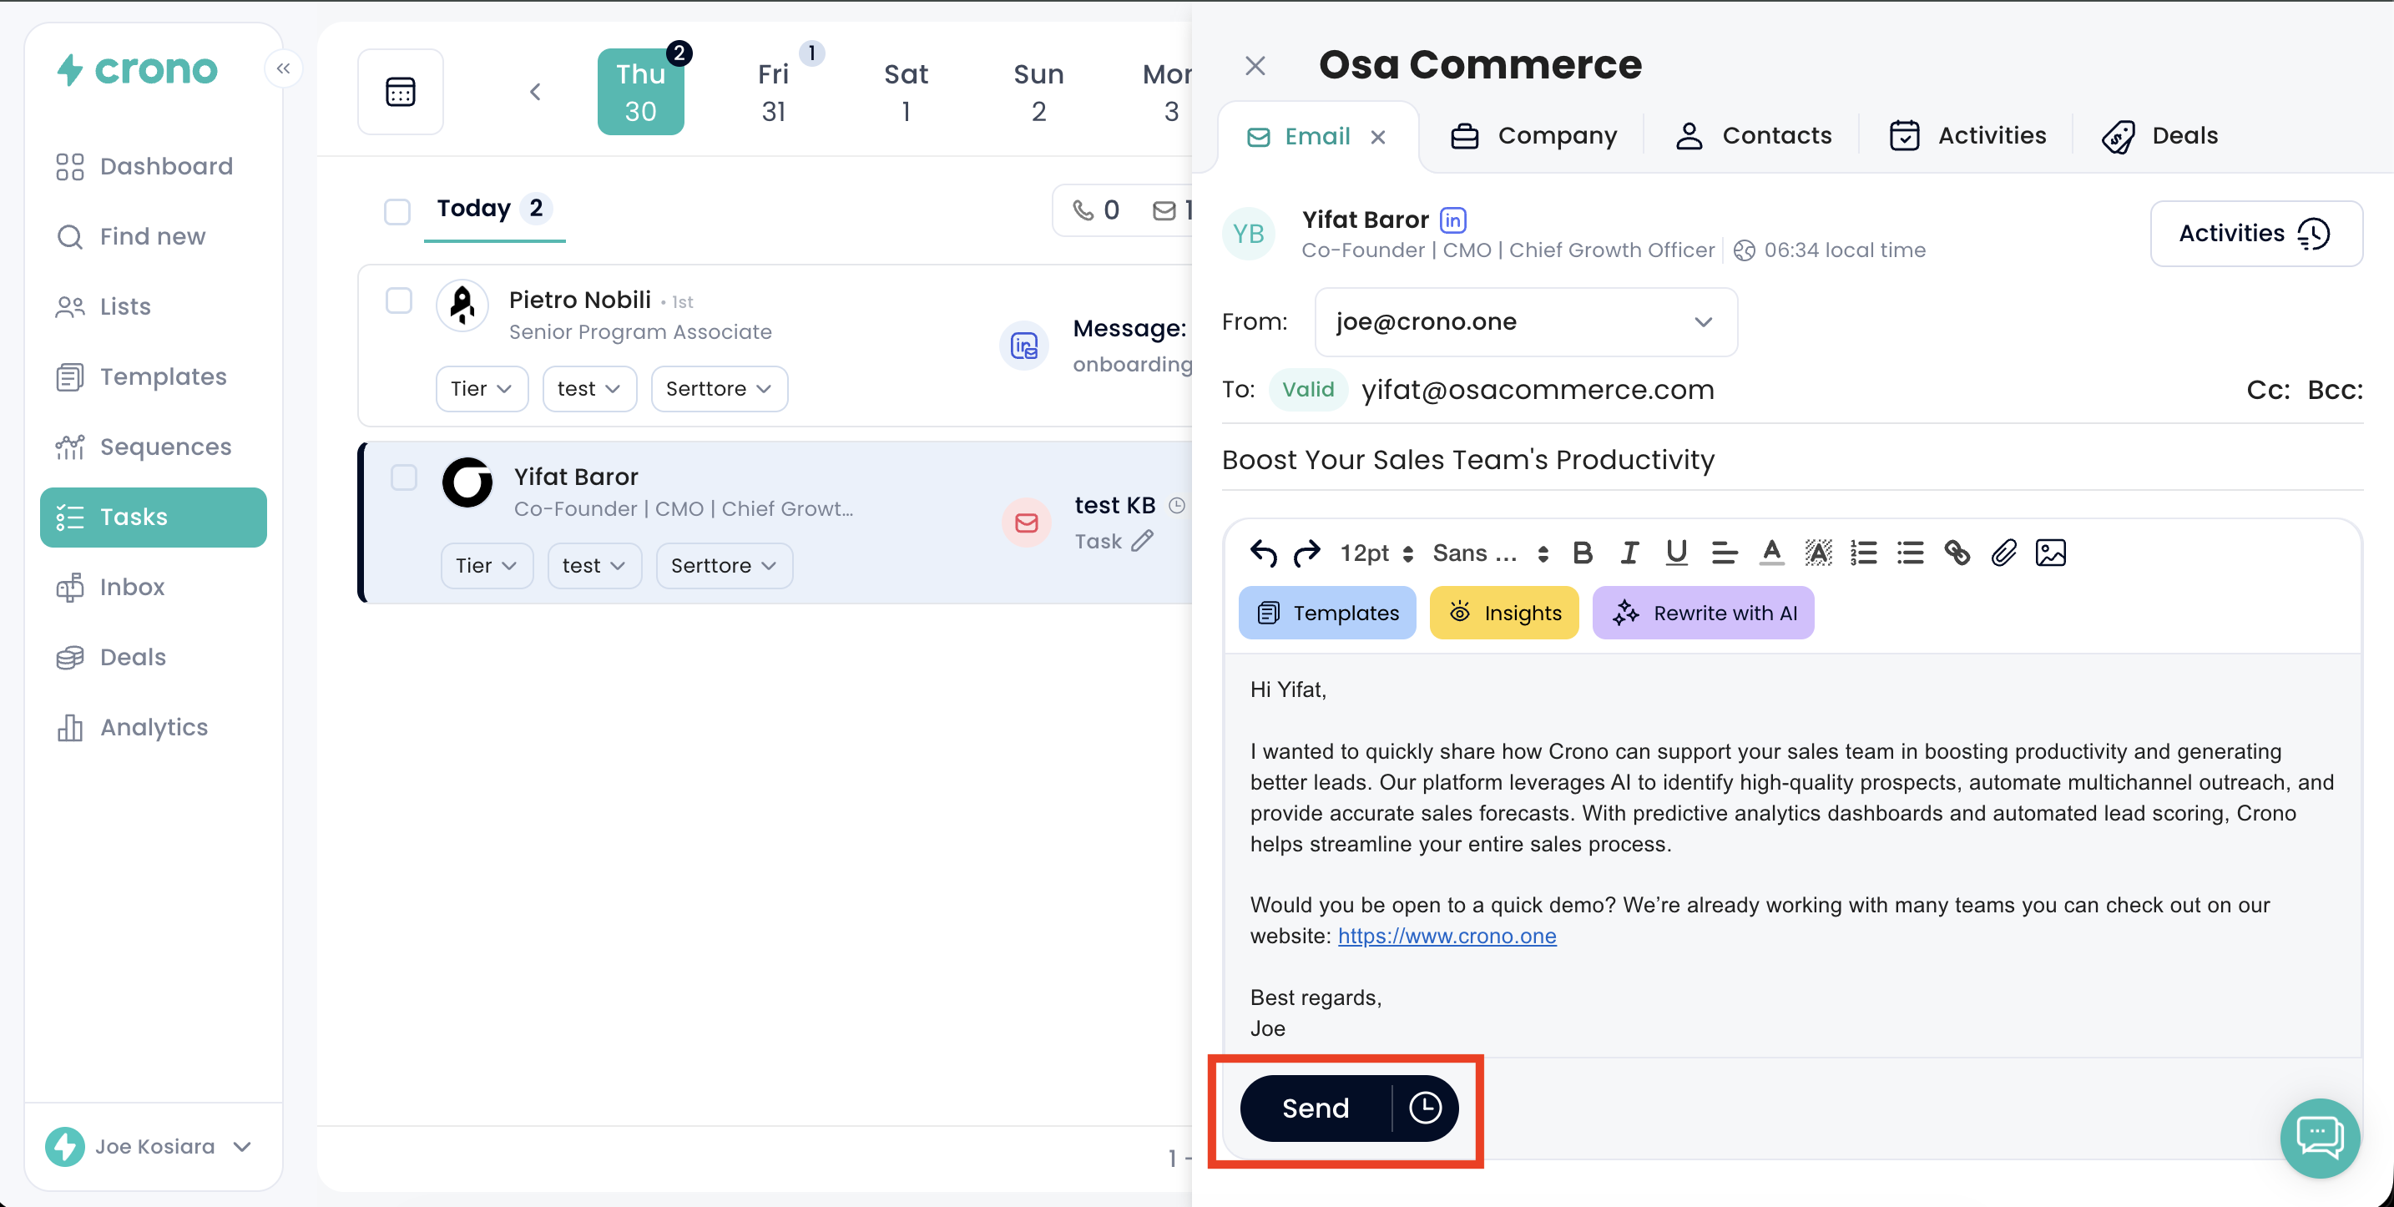The width and height of the screenshot is (2394, 1207).
Task: Click the numbered list icon
Action: [x=1862, y=553]
